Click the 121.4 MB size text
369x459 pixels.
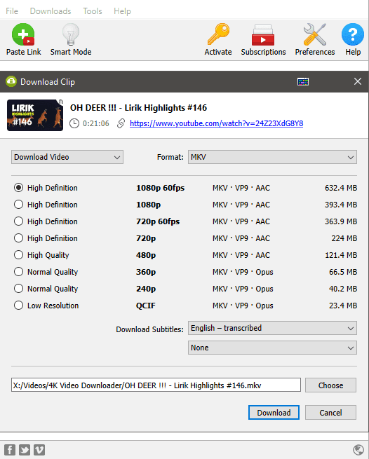341,255
